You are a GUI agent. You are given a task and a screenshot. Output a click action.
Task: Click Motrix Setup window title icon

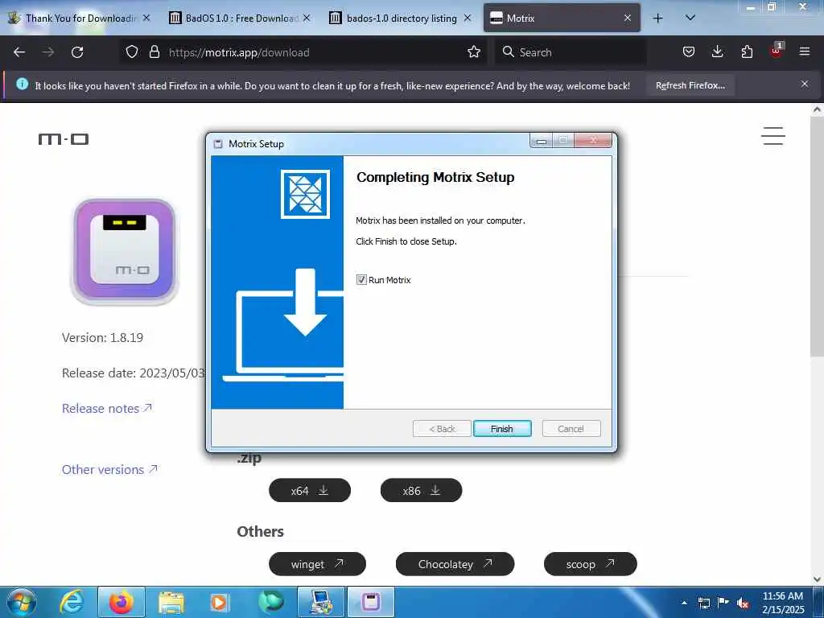[218, 144]
